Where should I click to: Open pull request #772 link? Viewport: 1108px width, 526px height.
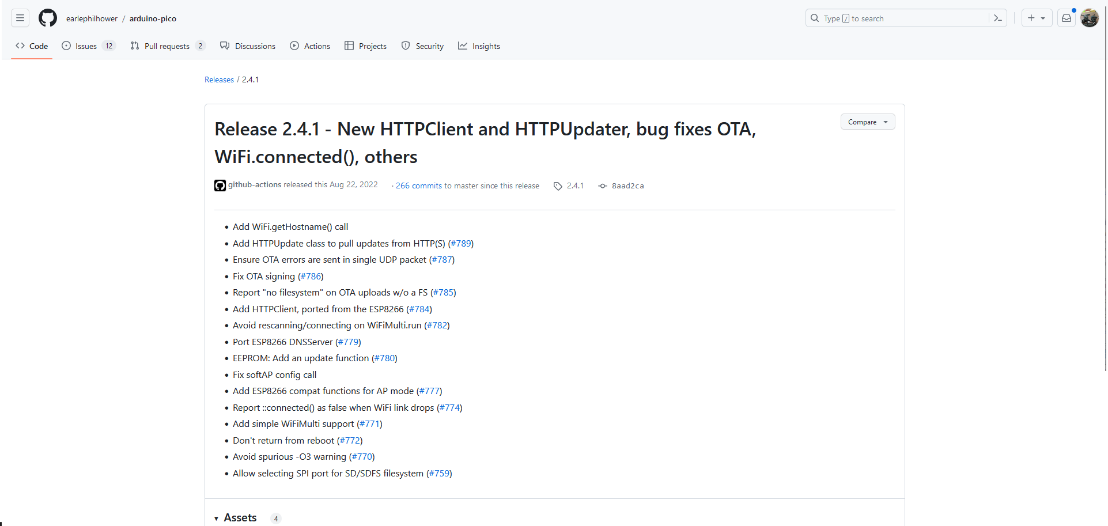(350, 440)
